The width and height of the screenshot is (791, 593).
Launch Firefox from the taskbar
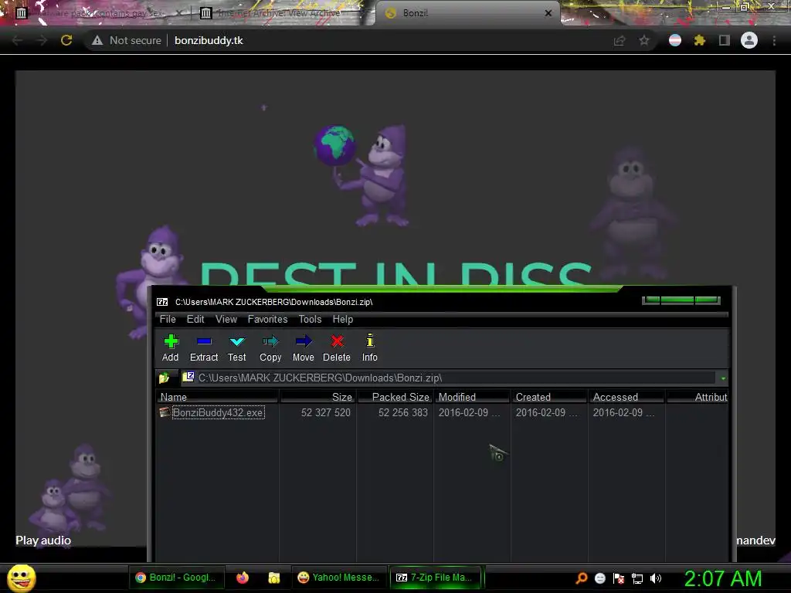(x=243, y=578)
